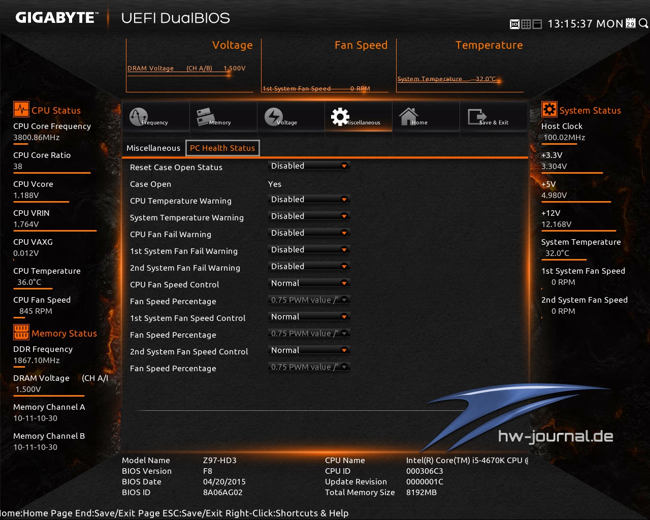Change CPU Fan Speed Control from Normal
The image size is (650, 520).
point(309,283)
